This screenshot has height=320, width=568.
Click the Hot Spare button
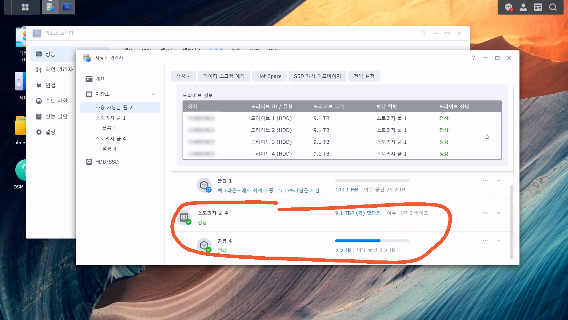[269, 76]
